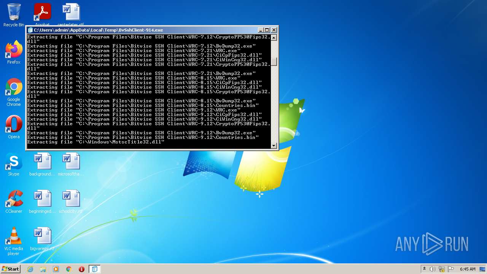The height and width of the screenshot is (274, 487).
Task: Open the Start menu
Action: tap(10, 269)
